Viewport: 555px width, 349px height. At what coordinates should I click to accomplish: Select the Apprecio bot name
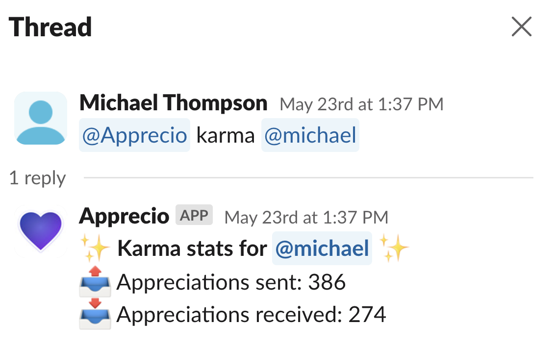(x=124, y=216)
